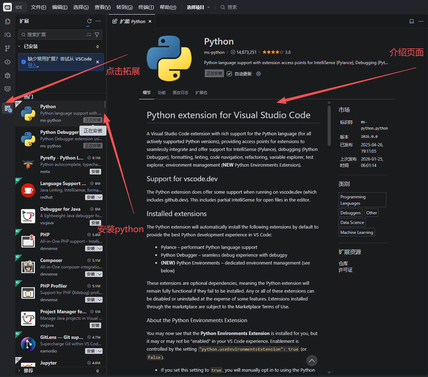Click the scroll-to-top arrow button
This screenshot has height=377, width=428.
tap(312, 361)
